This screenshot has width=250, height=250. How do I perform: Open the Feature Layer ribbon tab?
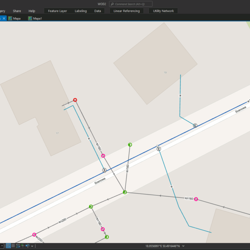(x=57, y=11)
